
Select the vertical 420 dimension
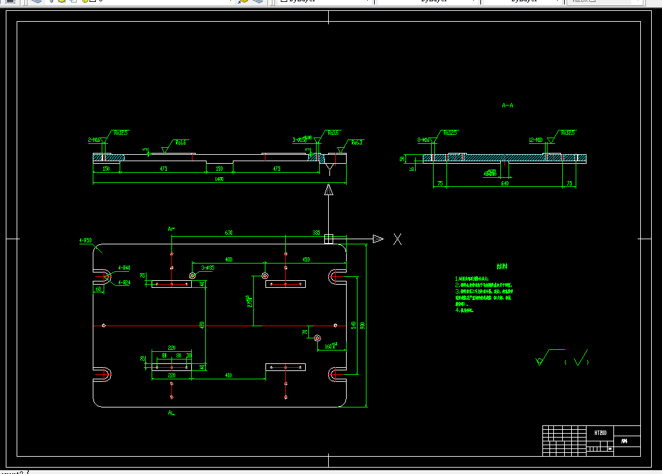click(x=202, y=325)
